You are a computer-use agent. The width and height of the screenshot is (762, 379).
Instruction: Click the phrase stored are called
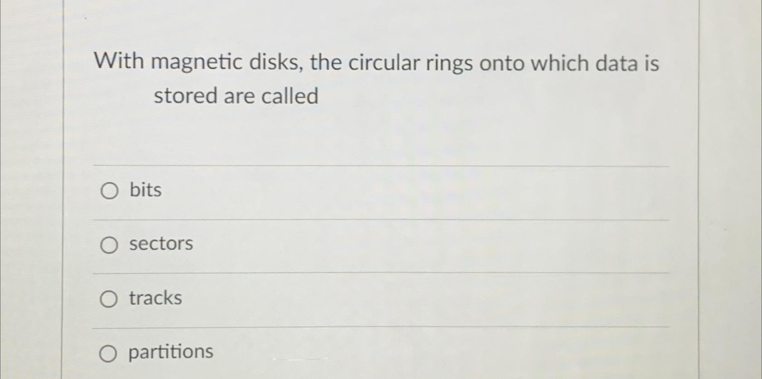[x=235, y=96]
